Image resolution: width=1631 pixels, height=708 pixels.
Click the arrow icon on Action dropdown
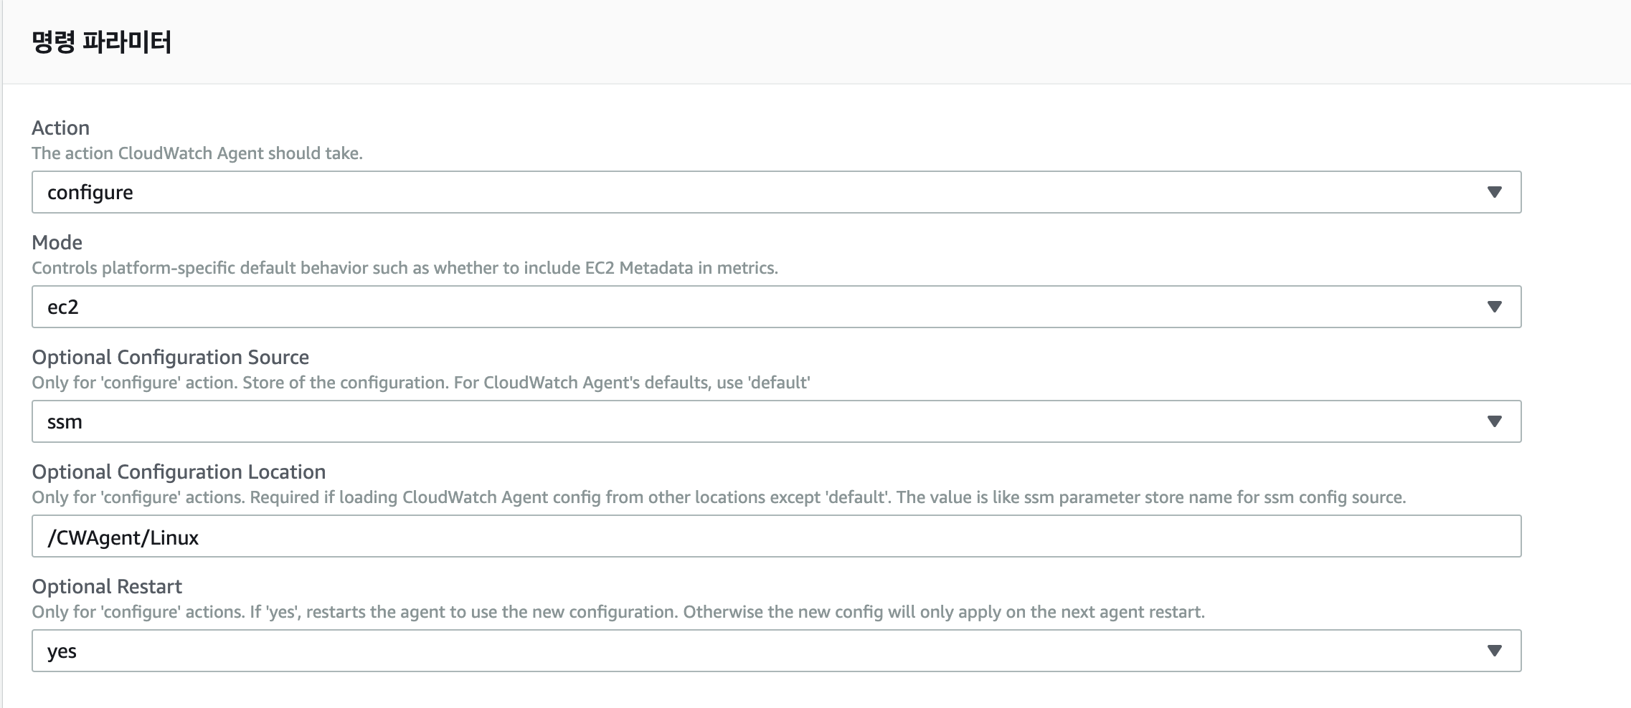tap(1494, 192)
